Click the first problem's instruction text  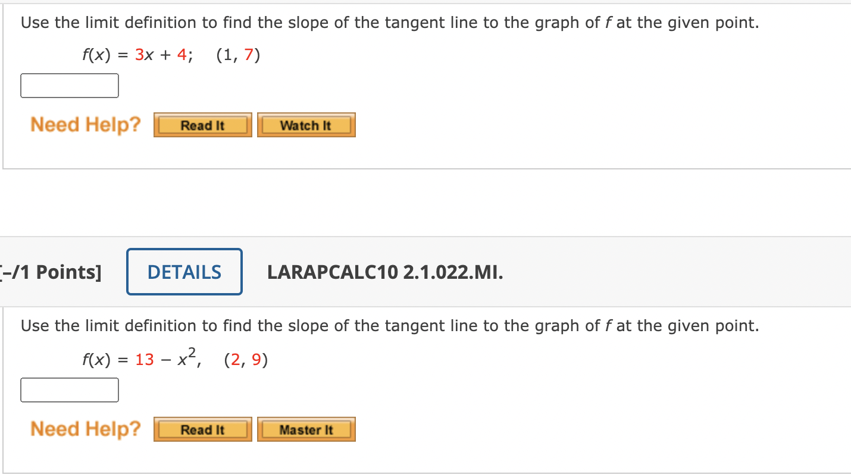390,22
